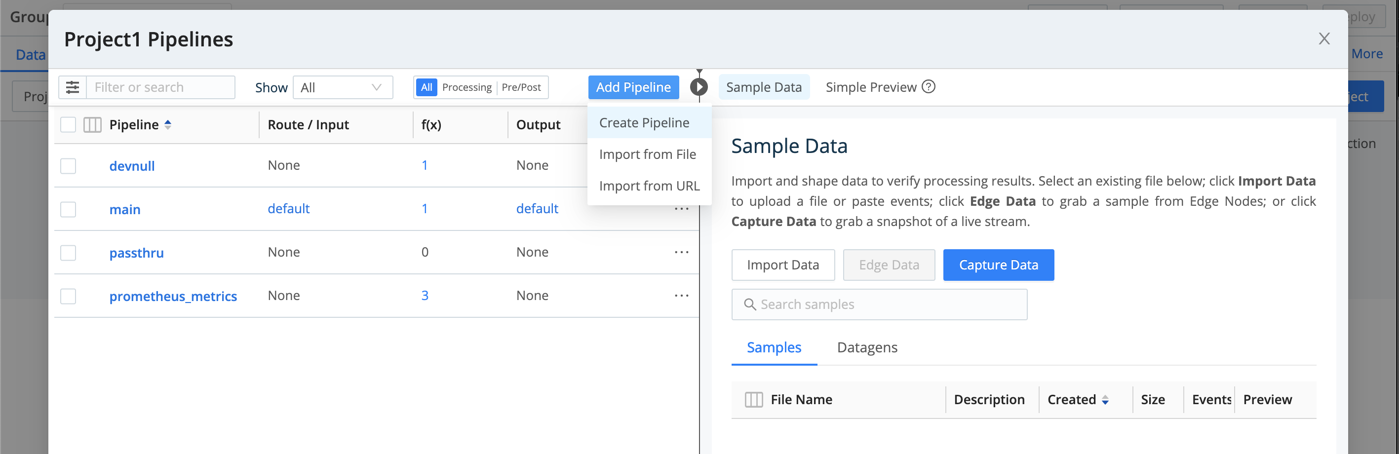Open the Show All dropdown
The height and width of the screenshot is (454, 1399).
coord(342,87)
